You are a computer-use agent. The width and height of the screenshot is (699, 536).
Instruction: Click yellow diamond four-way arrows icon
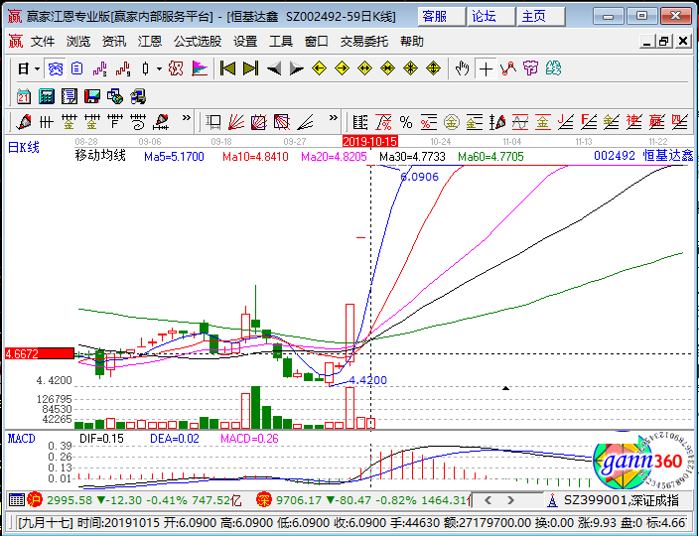point(411,69)
